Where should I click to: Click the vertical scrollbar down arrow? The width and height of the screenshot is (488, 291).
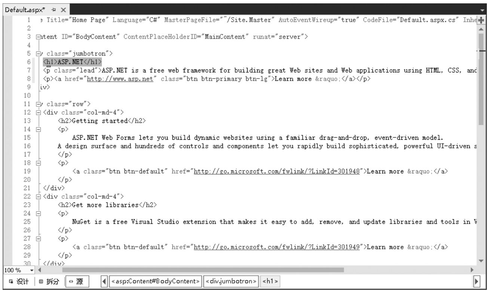482,261
